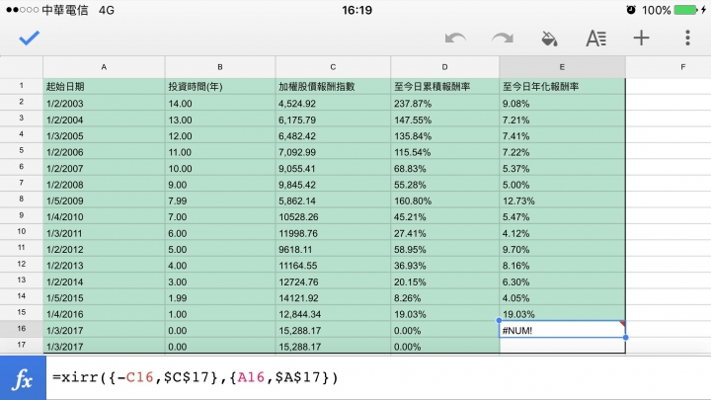
Task: Tap the battery indicator in status bar
Action: [x=685, y=10]
